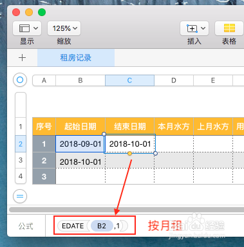This screenshot has width=244, height=247.
Task: Click the add-rows equals handle
Action: coord(20,196)
